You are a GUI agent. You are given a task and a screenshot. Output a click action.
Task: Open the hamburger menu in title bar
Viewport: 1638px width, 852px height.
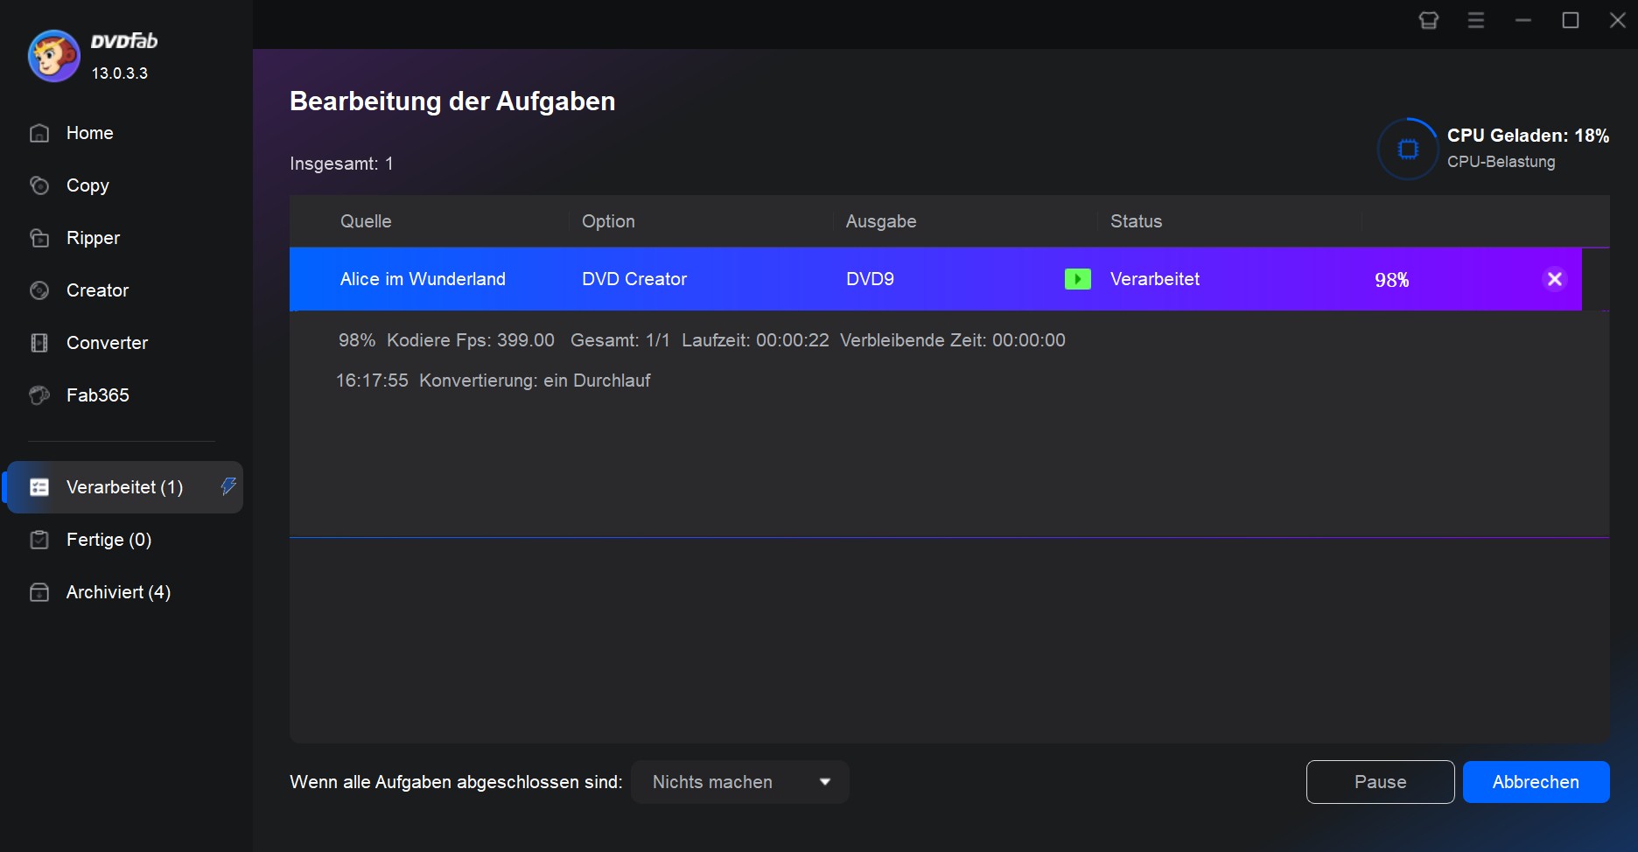pos(1476,20)
